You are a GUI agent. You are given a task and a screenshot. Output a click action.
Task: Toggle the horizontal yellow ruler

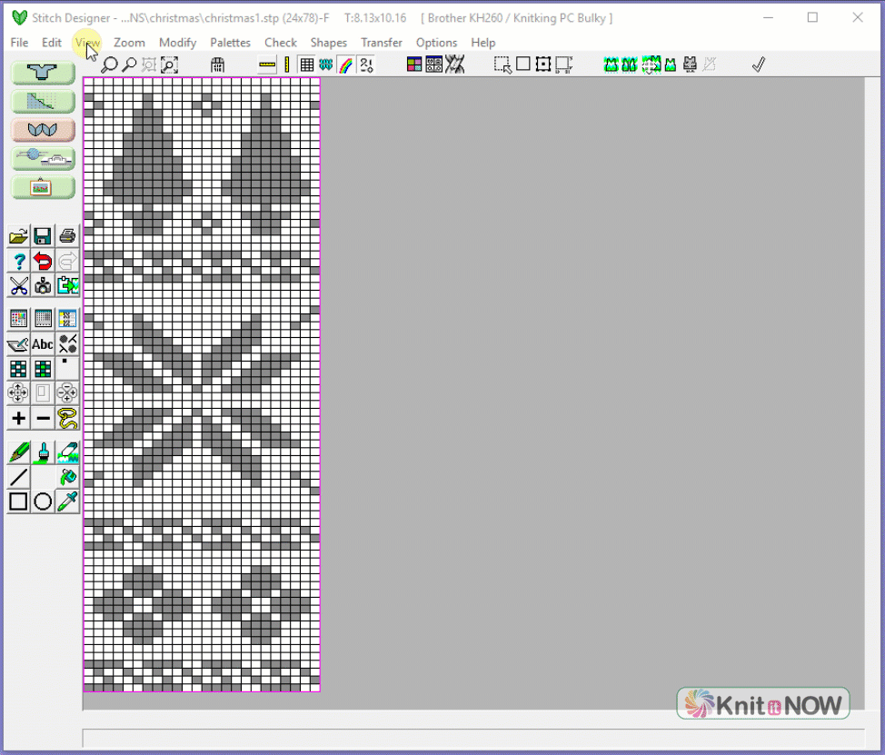tap(267, 65)
